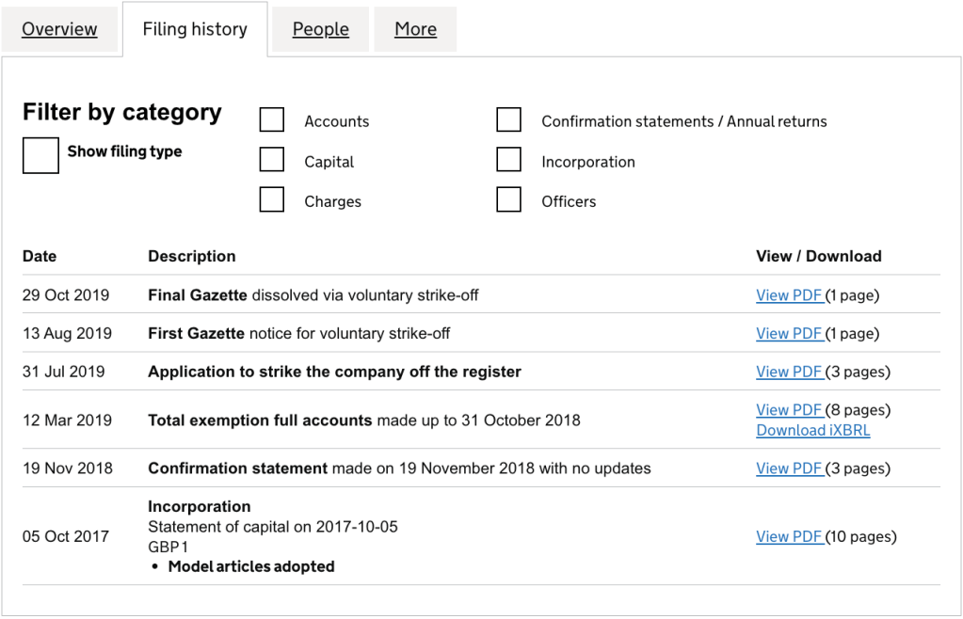Click the Description column header
Viewport: 963px width, 619px height.
click(192, 256)
